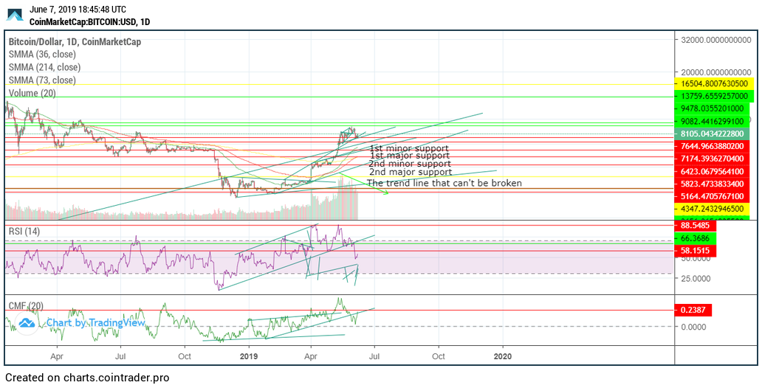Click the 2019 label on the time axis

click(x=249, y=356)
